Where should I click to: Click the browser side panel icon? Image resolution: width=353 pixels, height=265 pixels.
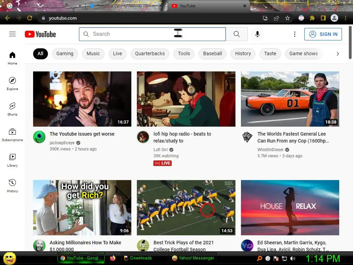[x=323, y=18]
